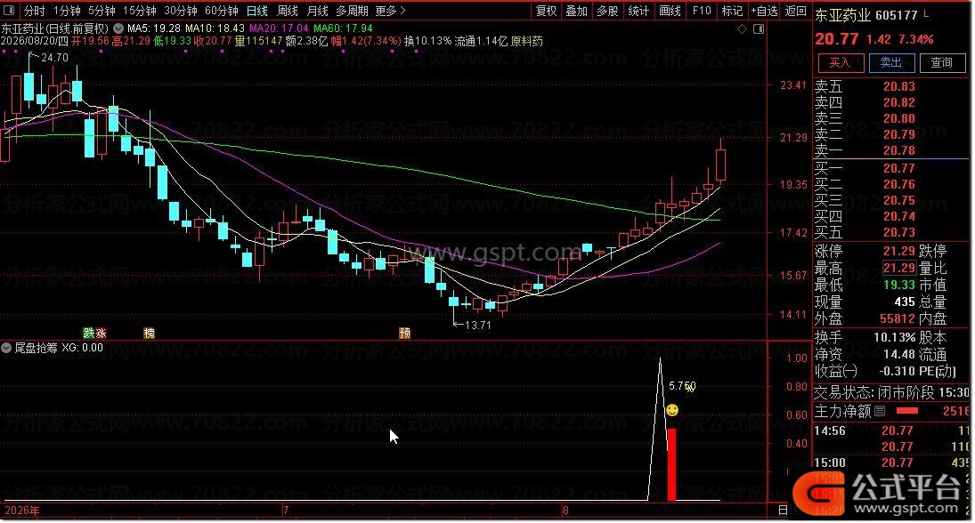Viewport: 975px width, 523px height.
Task: Click the 卖出 sell button
Action: coord(891,63)
